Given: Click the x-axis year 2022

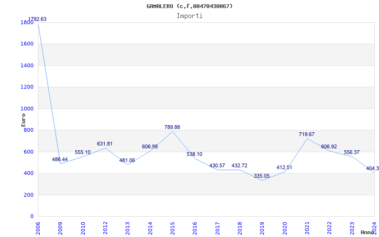Looking at the screenshot, I should tap(329, 228).
